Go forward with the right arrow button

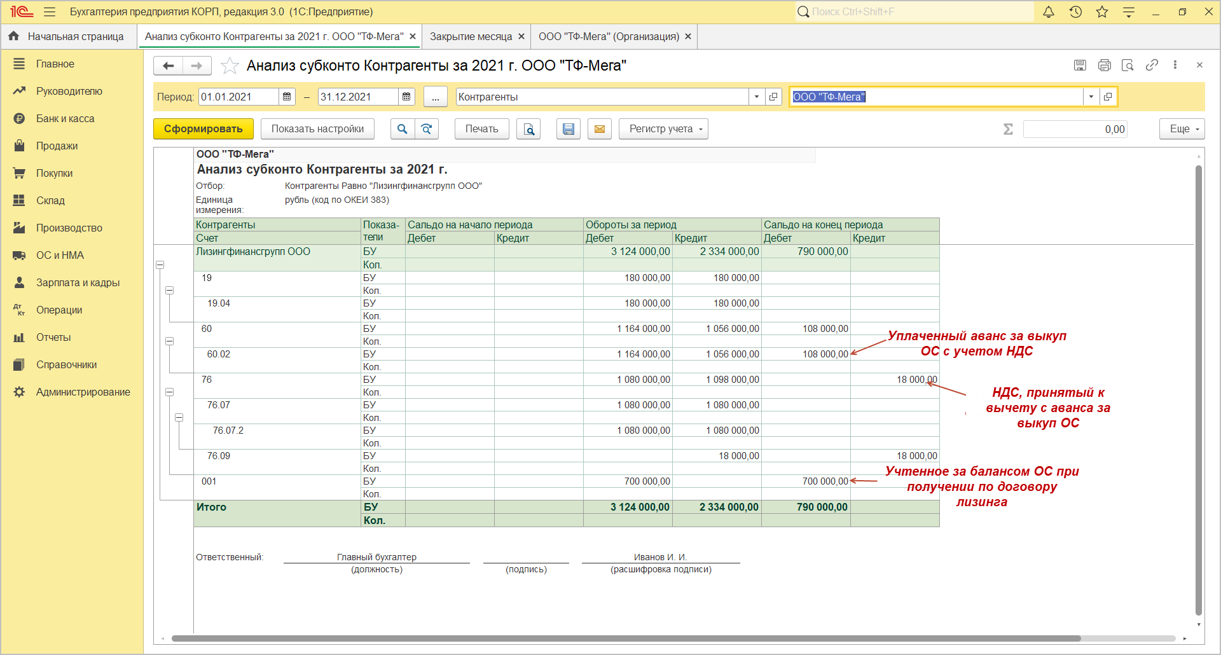(x=197, y=65)
